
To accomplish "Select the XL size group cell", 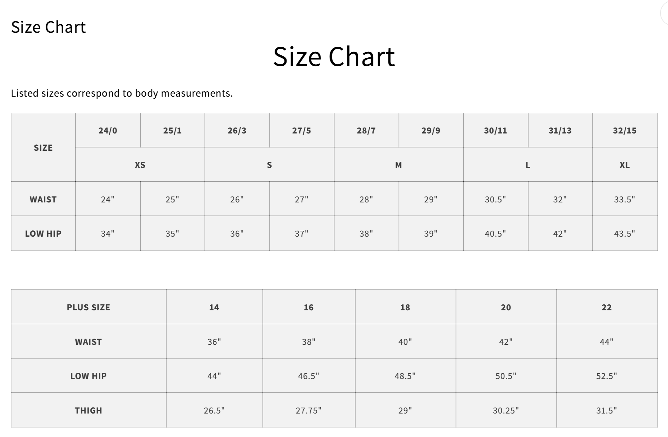I will point(625,165).
